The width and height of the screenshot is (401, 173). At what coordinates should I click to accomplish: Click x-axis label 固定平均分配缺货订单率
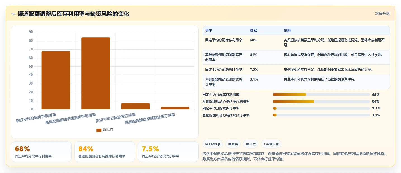[116, 118]
